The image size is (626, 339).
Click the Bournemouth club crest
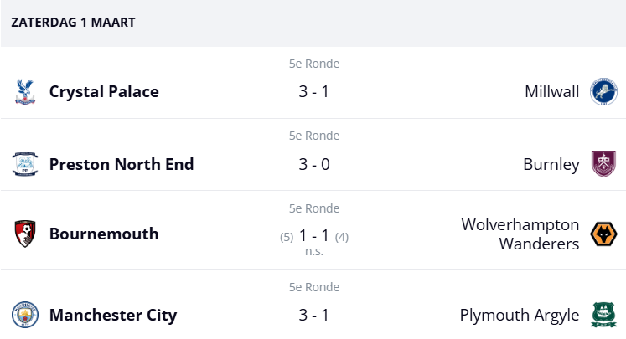click(x=25, y=234)
